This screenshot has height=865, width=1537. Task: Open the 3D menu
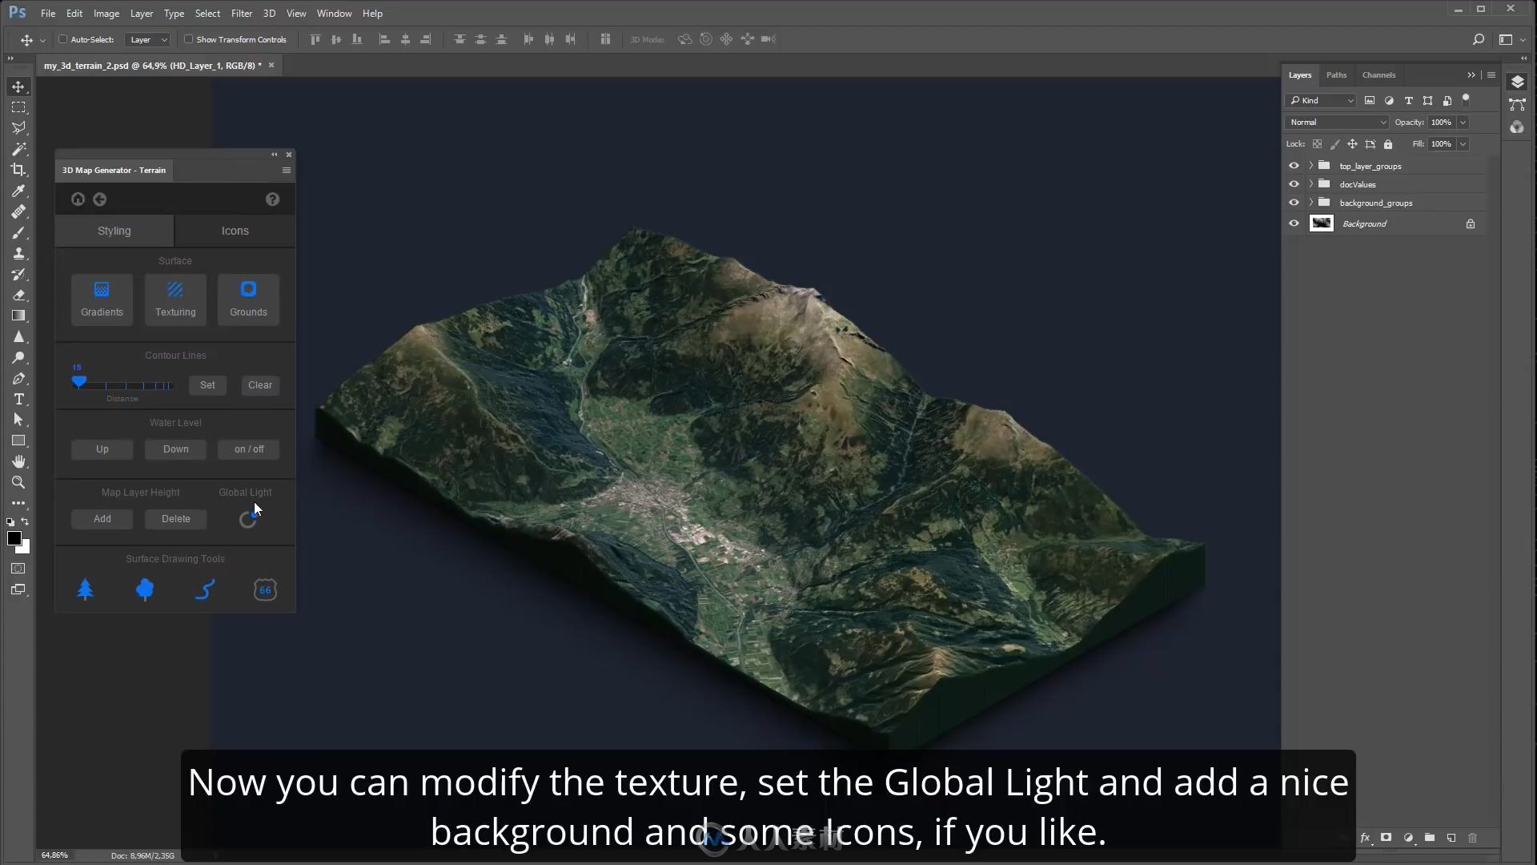point(269,14)
